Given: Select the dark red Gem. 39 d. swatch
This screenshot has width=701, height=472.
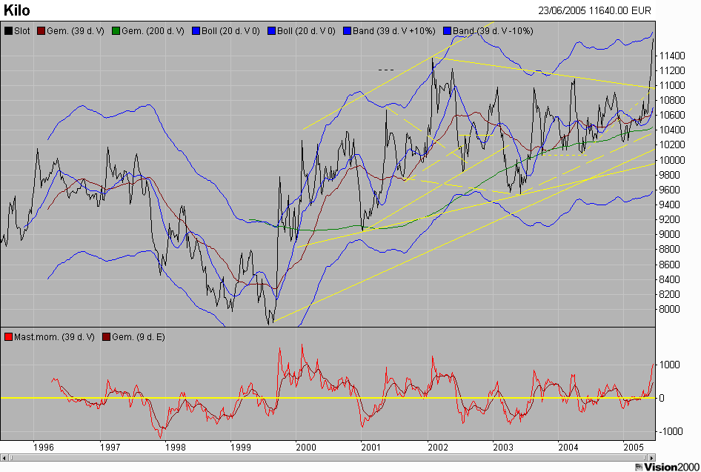Looking at the screenshot, I should point(41,31).
